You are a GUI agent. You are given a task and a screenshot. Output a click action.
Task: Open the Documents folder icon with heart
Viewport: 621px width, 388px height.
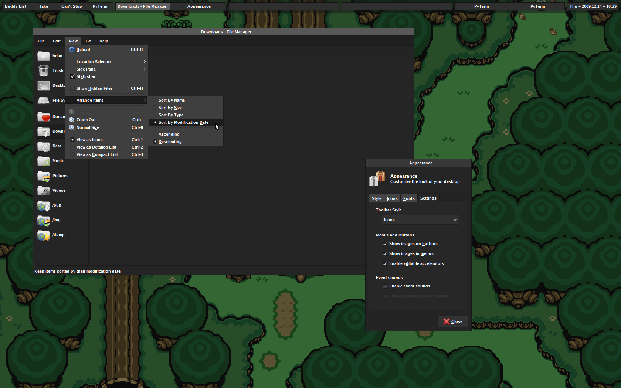(x=44, y=117)
